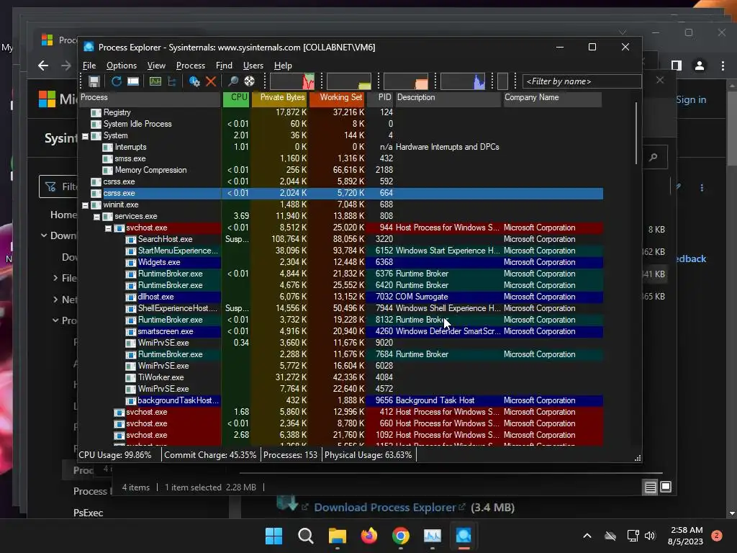The width and height of the screenshot is (737, 553).
Task: Toggle process tree view icon
Action: (x=171, y=81)
